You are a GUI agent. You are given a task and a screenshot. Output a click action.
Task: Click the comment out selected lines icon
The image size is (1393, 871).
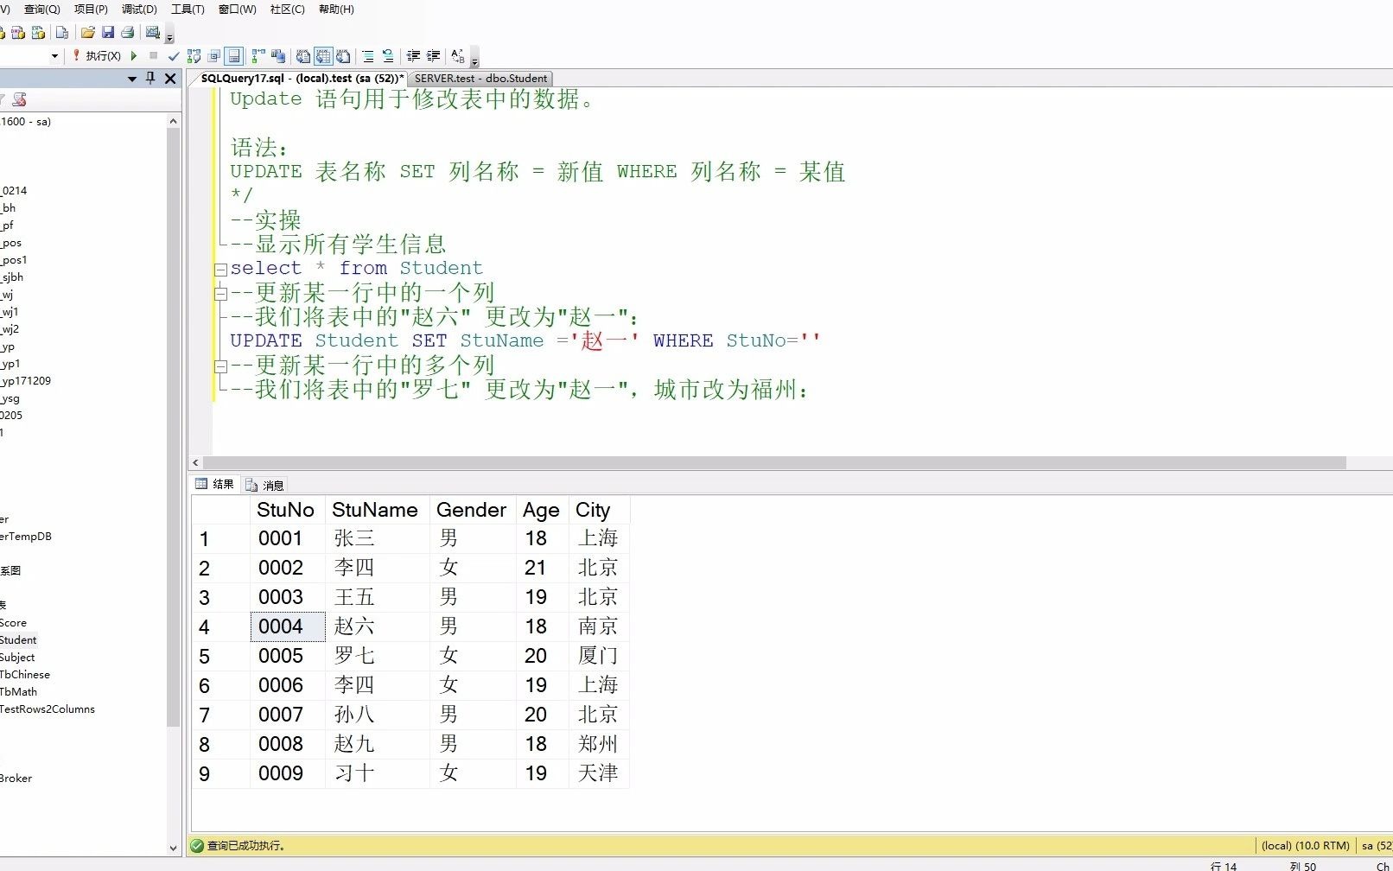(368, 56)
